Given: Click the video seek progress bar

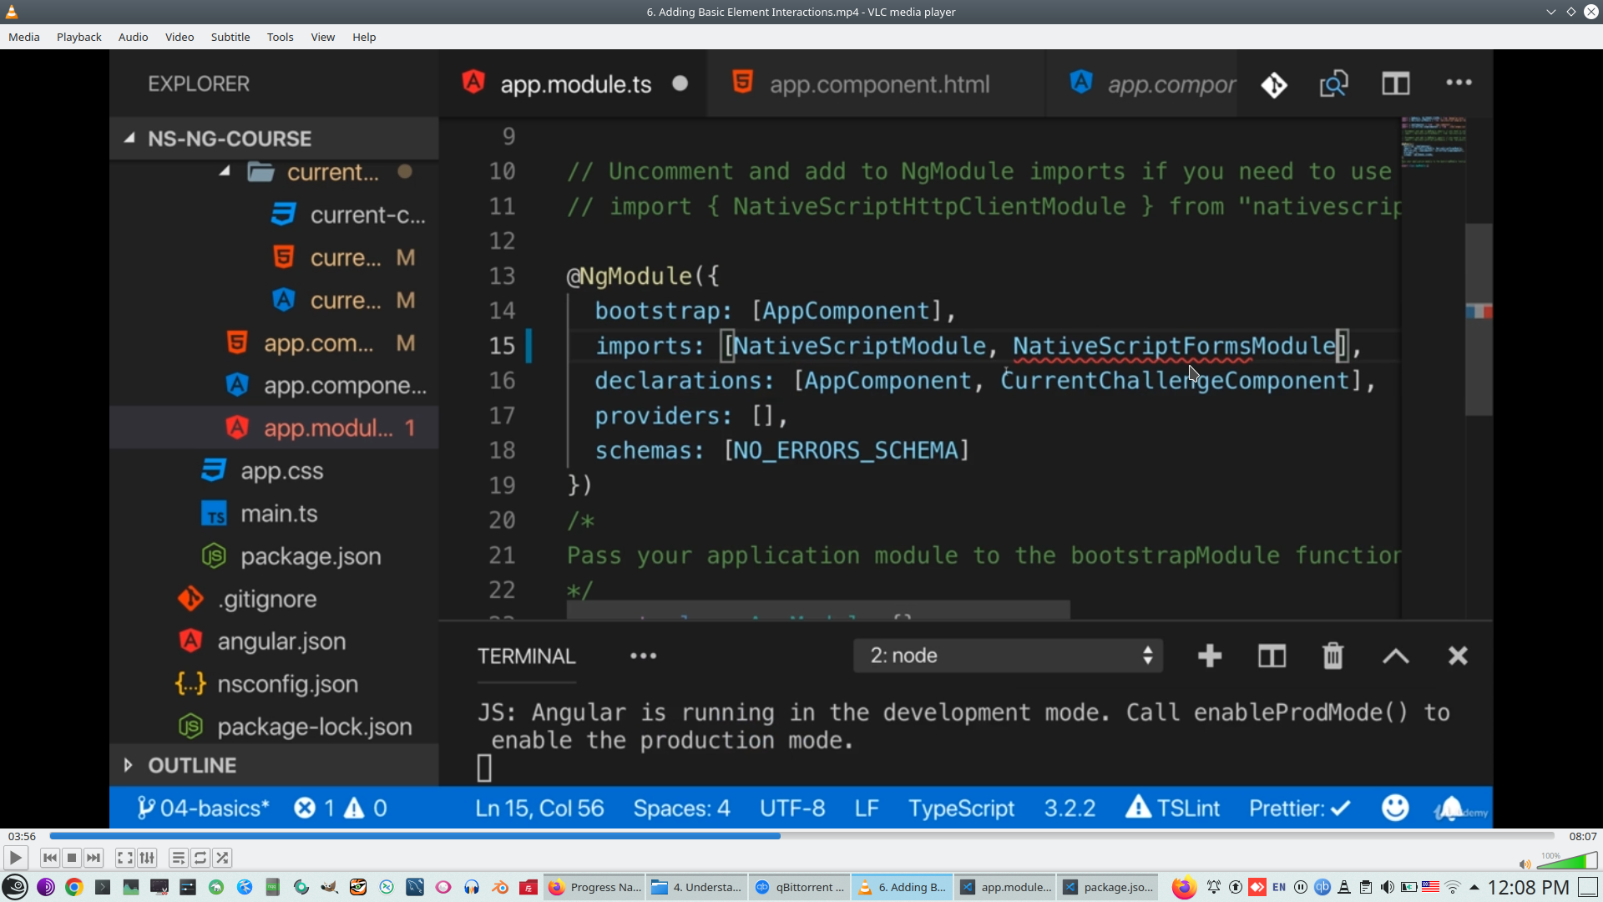Looking at the screenshot, I should pos(801,836).
